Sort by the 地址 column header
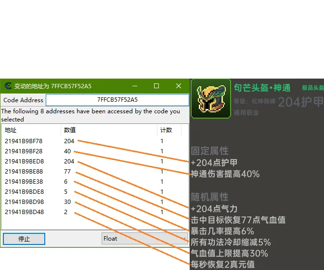This screenshot has width=324, height=270. point(31,130)
